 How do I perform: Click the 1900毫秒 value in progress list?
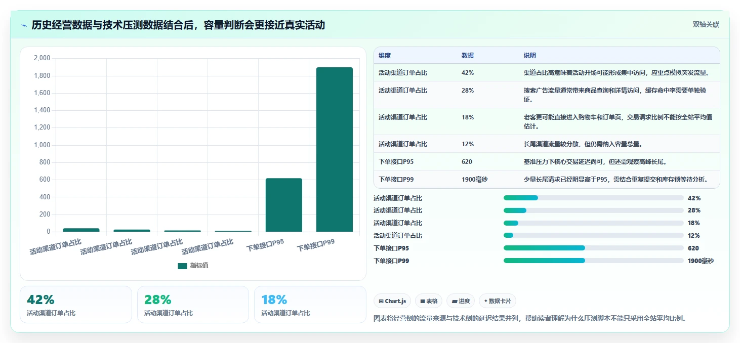click(701, 261)
